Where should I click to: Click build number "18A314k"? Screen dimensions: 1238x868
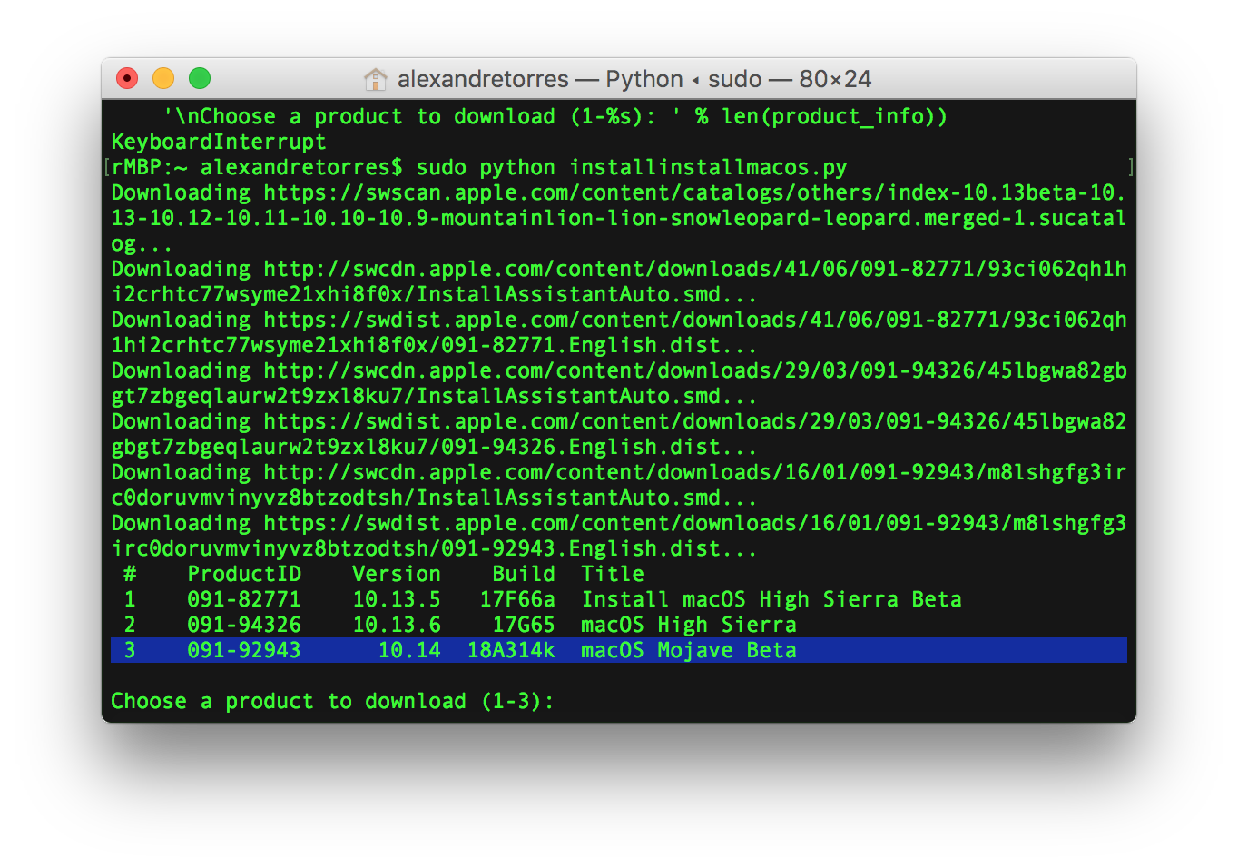click(x=511, y=650)
